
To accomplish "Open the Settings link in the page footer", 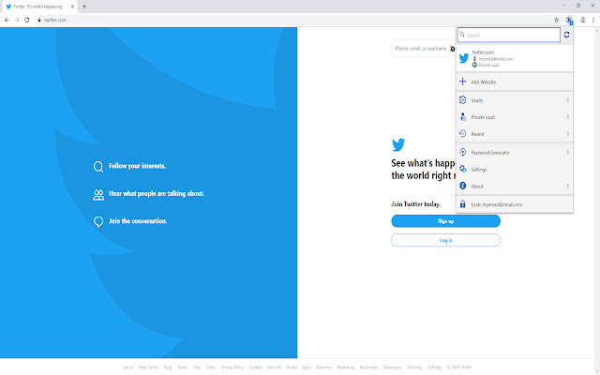I will (434, 367).
